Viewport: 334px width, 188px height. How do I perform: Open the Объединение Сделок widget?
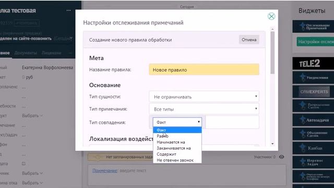[313, 134]
